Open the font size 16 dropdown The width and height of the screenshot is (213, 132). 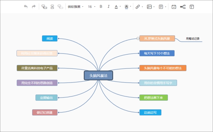click(91, 7)
